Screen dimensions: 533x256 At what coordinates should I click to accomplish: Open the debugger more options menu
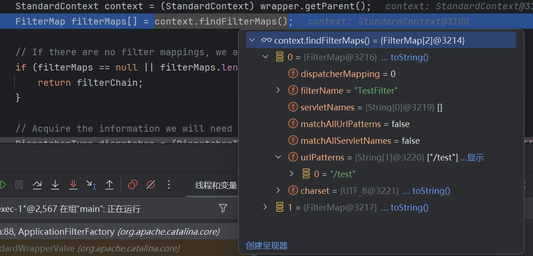(x=169, y=185)
